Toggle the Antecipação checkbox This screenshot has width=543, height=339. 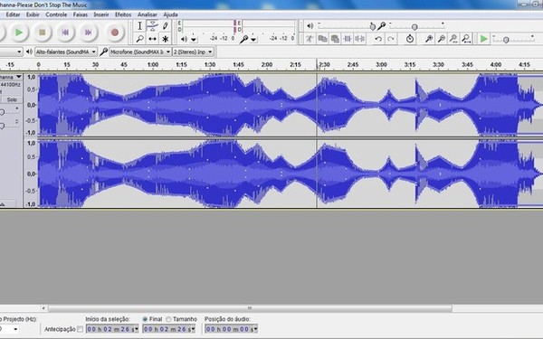coord(80,329)
